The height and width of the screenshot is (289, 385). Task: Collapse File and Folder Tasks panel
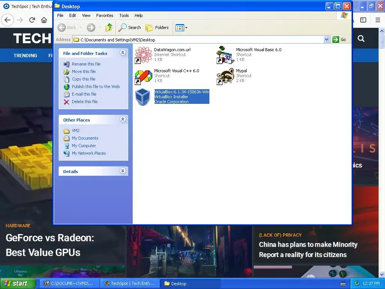123,53
